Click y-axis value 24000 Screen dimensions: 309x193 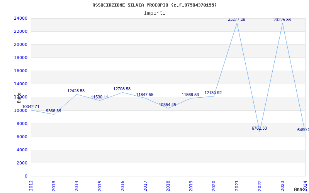coord(20,18)
